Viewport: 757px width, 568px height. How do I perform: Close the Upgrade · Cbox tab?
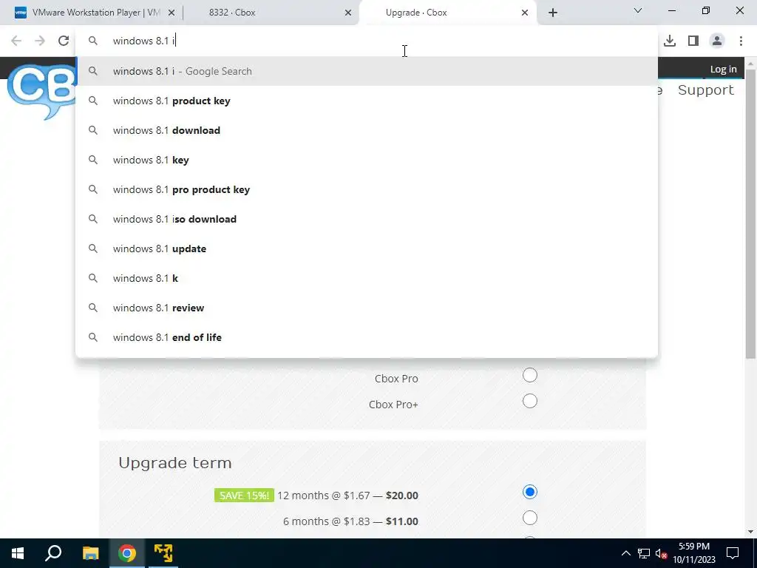point(525,13)
